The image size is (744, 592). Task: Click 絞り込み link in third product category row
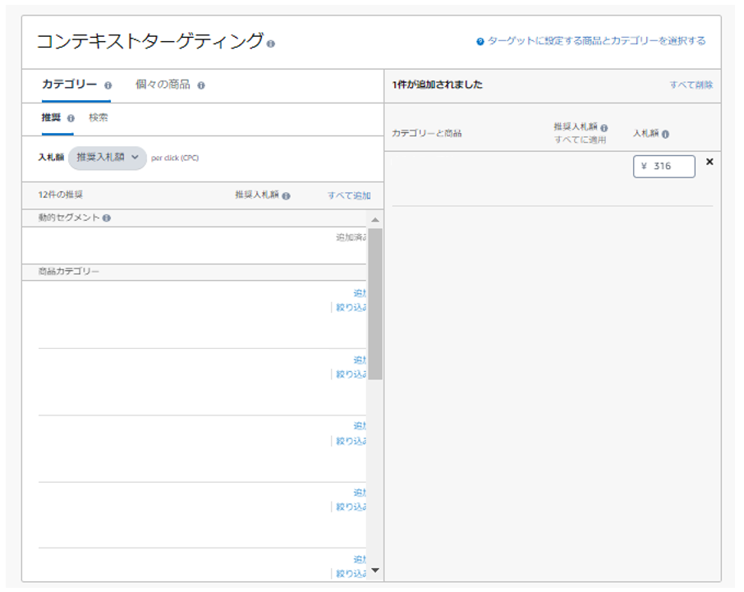click(351, 441)
